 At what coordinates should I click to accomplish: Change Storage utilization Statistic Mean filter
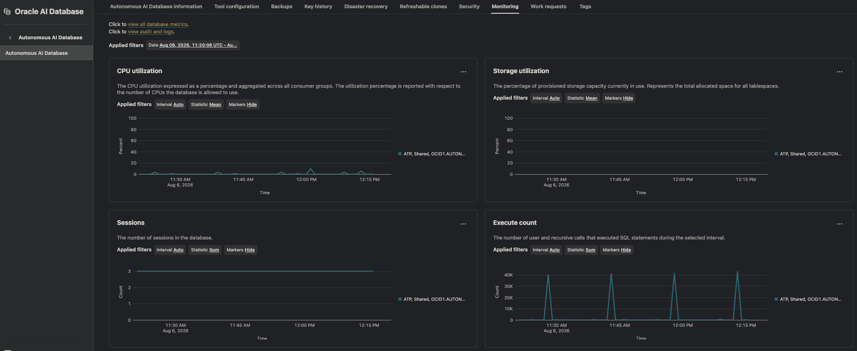[x=582, y=98]
